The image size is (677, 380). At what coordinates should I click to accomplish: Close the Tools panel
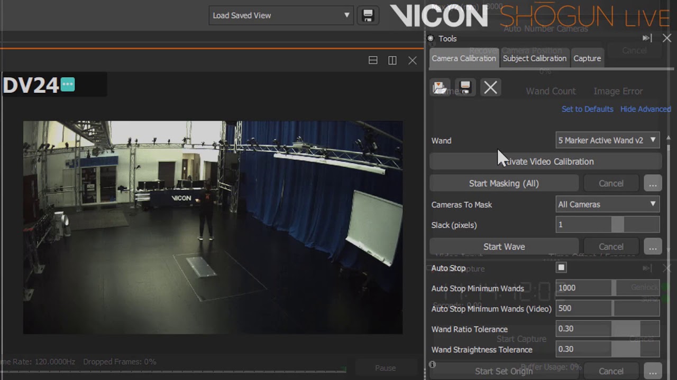(x=666, y=38)
